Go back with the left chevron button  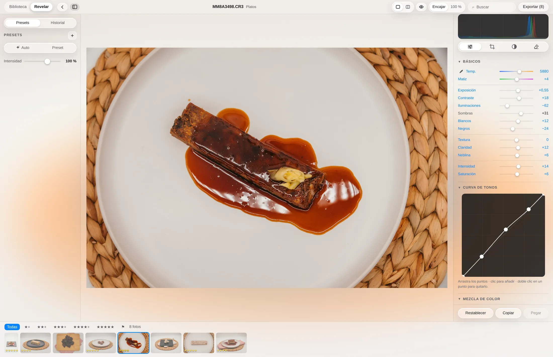(62, 7)
